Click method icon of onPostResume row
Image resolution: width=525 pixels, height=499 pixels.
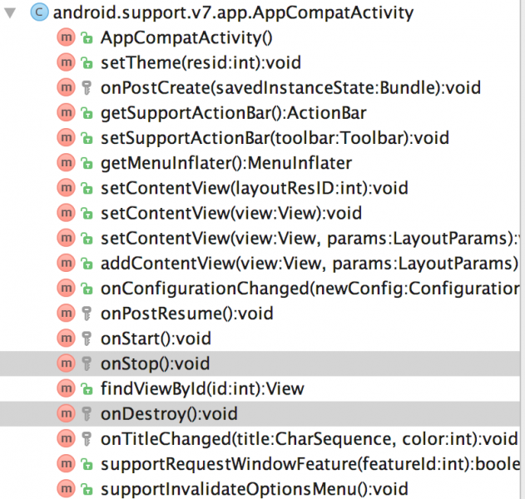click(x=66, y=314)
